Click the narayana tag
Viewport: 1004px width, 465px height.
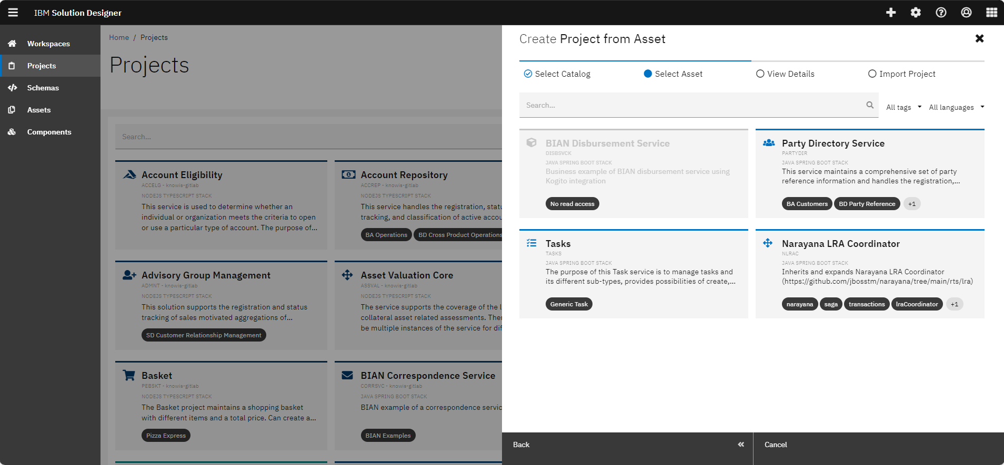click(800, 304)
